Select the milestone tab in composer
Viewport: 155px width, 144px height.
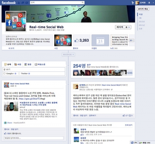click(x=40, y=64)
